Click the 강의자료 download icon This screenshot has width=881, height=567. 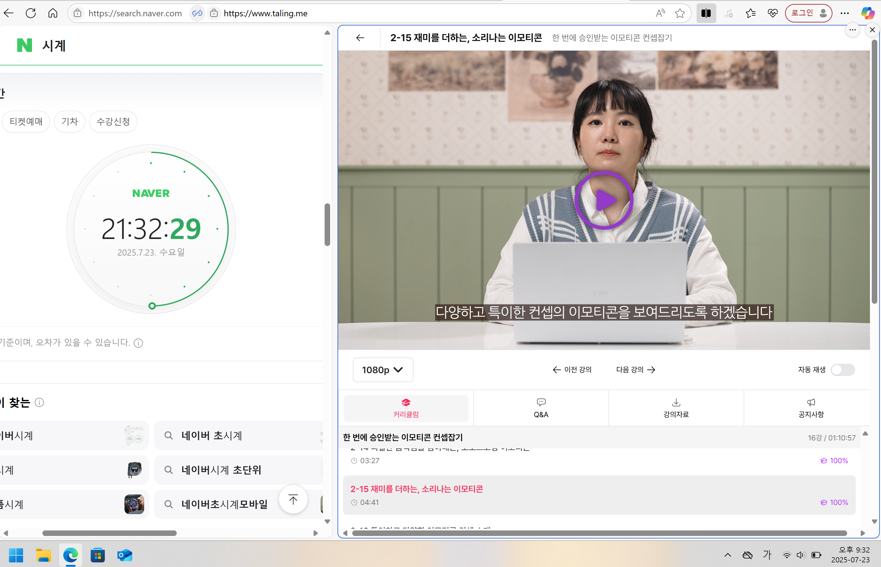click(676, 402)
